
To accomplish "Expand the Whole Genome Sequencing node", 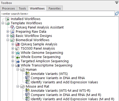I will (x=13, y=53).
